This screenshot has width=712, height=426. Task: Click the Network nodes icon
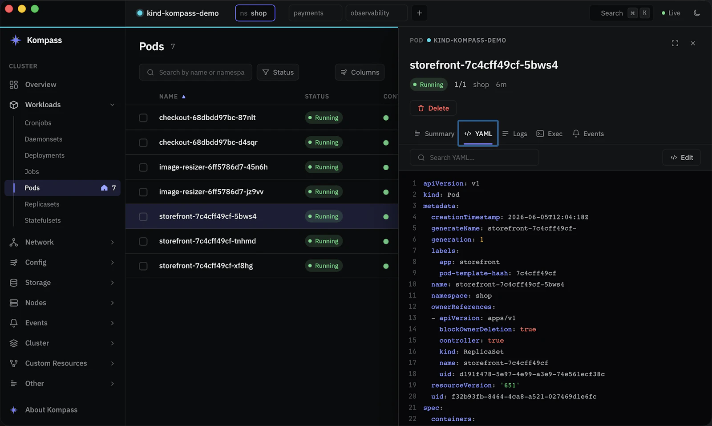click(x=14, y=242)
